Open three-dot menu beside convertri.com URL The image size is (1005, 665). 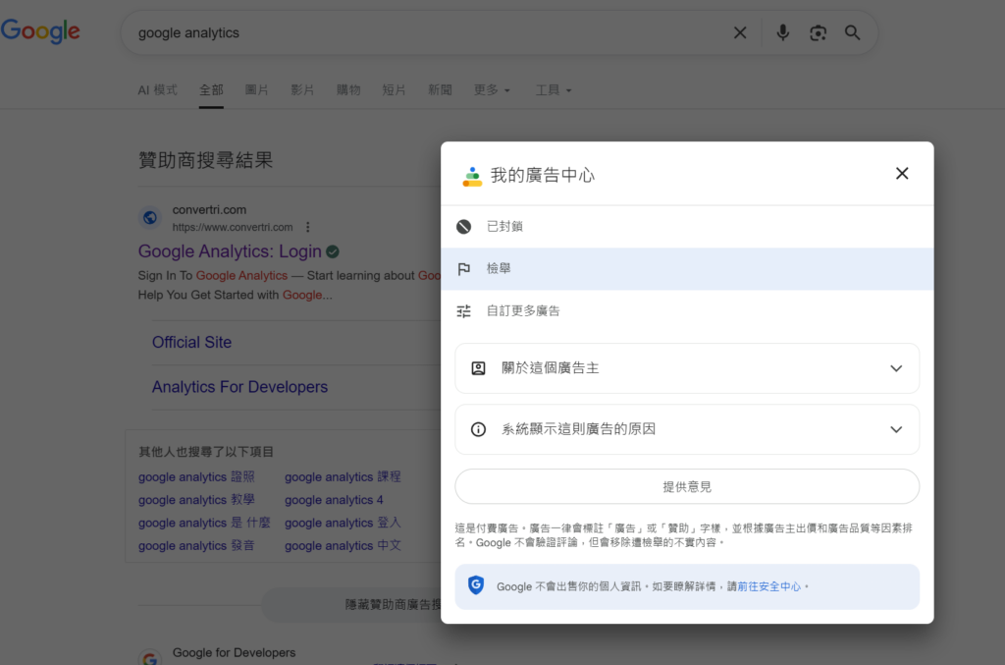click(x=308, y=227)
